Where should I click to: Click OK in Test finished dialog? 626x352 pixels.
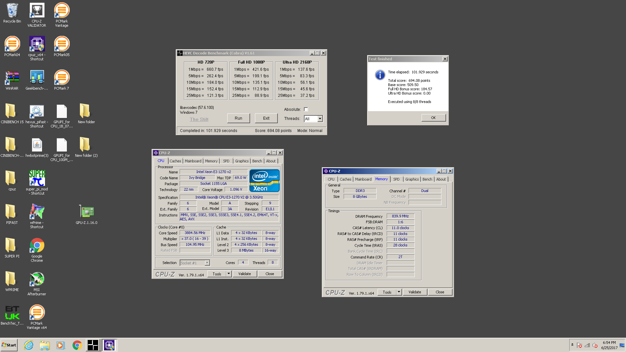point(434,118)
